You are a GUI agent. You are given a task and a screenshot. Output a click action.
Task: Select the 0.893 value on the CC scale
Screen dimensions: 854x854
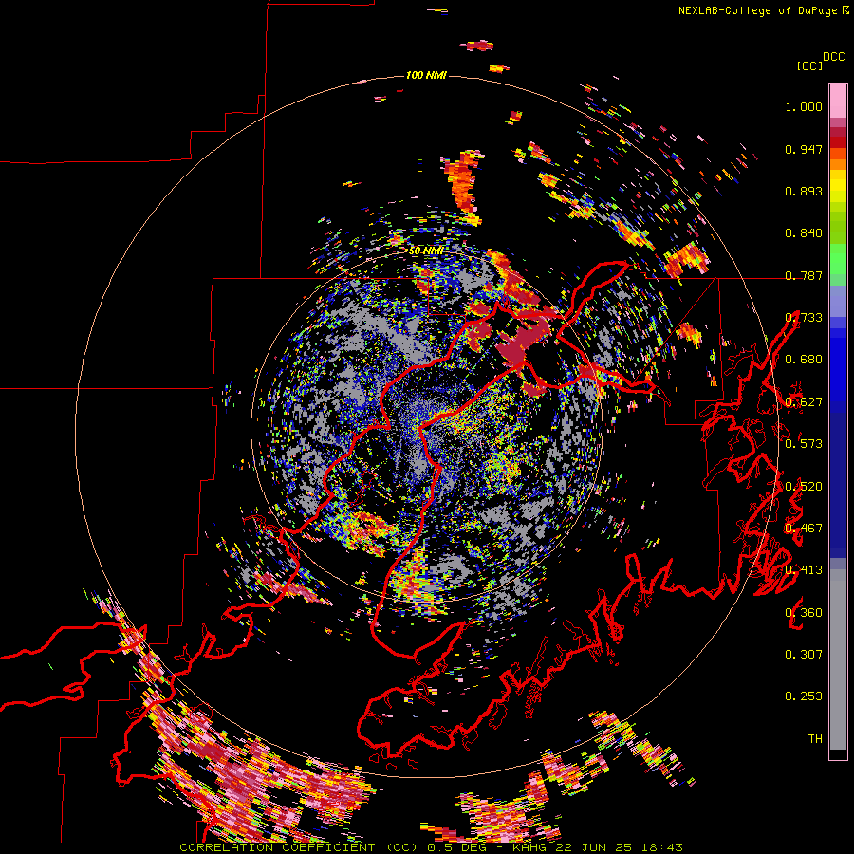804,191
